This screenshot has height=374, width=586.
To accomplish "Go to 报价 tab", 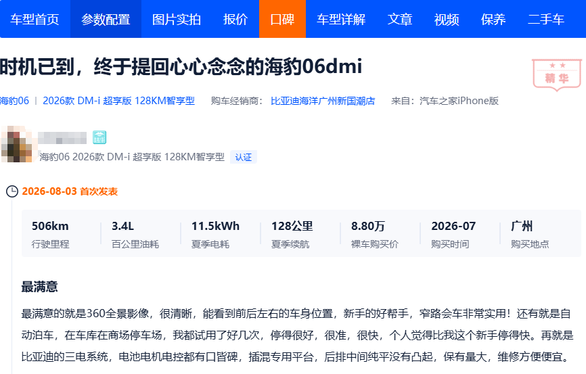I will [x=235, y=19].
